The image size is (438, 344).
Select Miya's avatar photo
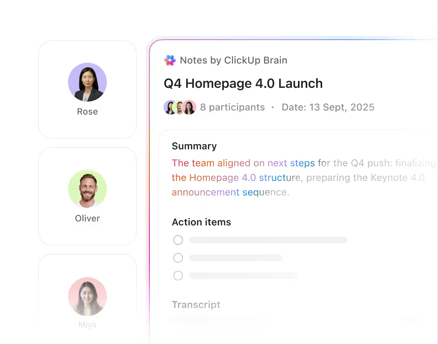[87, 297]
